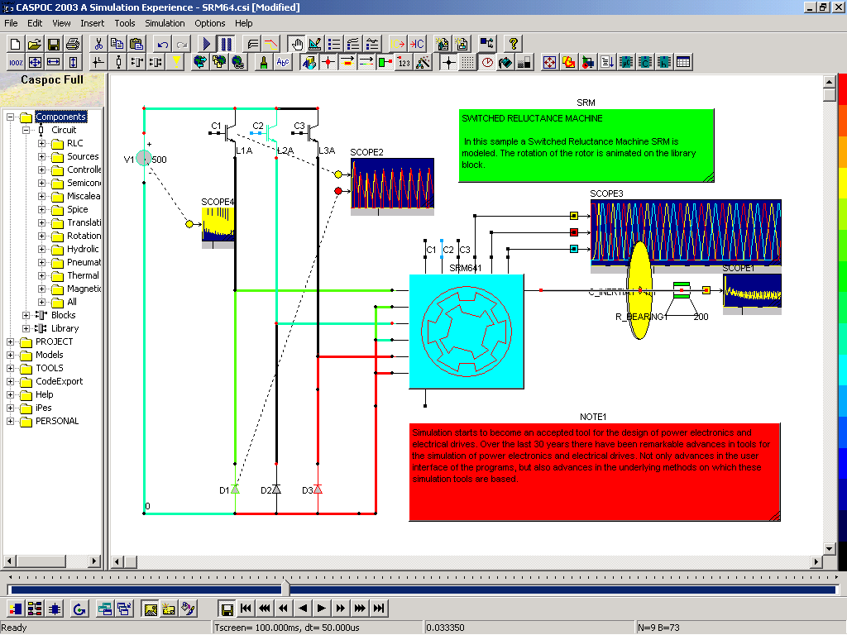Select the Rotation folder in tree
This screenshot has width=847, height=635.
click(x=84, y=236)
